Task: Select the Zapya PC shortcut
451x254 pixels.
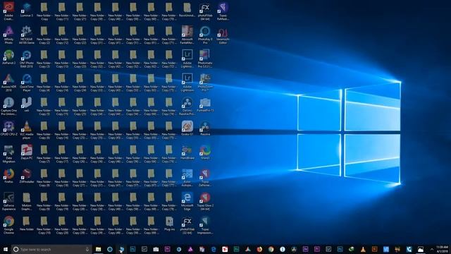Action: point(27,152)
